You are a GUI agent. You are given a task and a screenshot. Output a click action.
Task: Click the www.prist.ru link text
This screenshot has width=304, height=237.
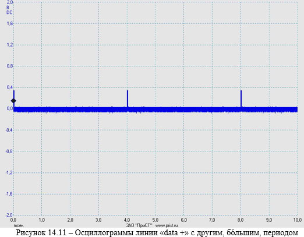click(x=167, y=225)
